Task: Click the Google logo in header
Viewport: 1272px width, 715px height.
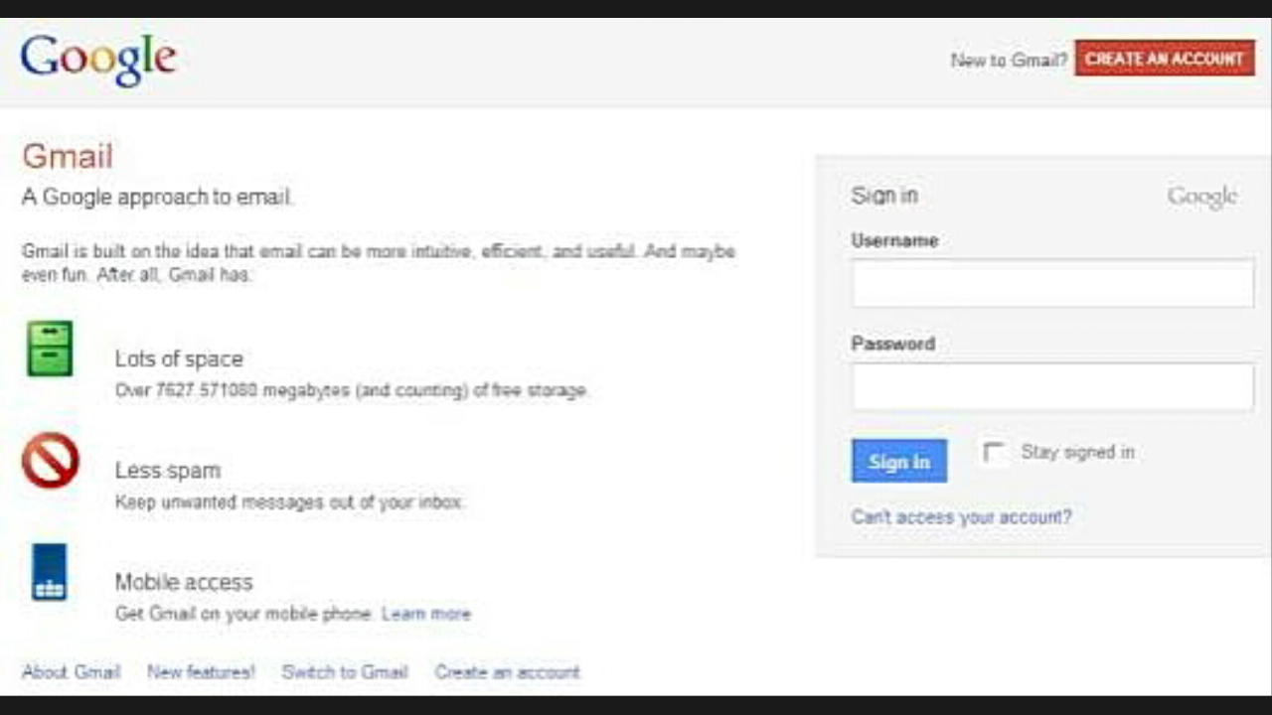Action: tap(97, 60)
